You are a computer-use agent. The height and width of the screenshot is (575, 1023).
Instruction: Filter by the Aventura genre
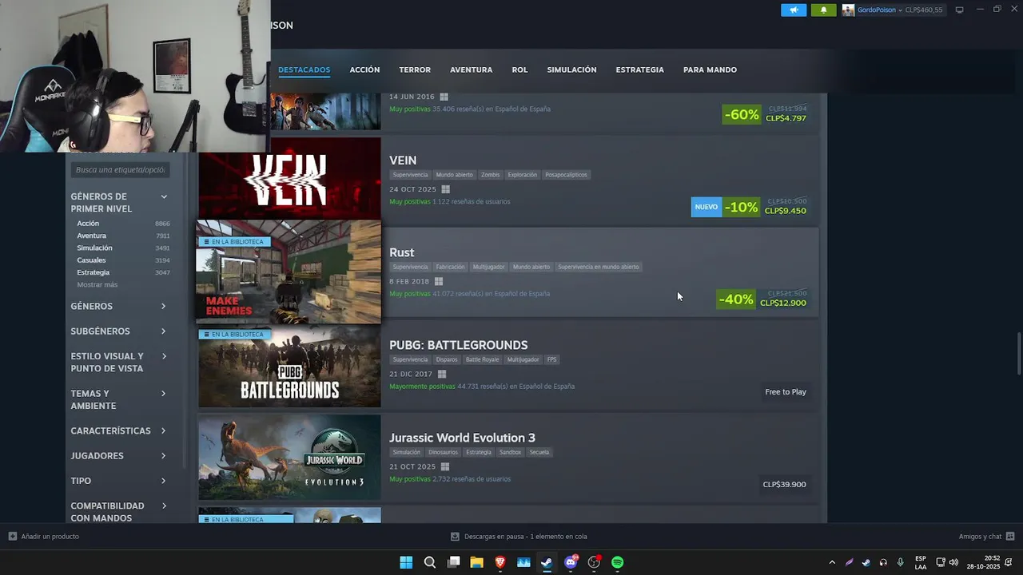[91, 236]
